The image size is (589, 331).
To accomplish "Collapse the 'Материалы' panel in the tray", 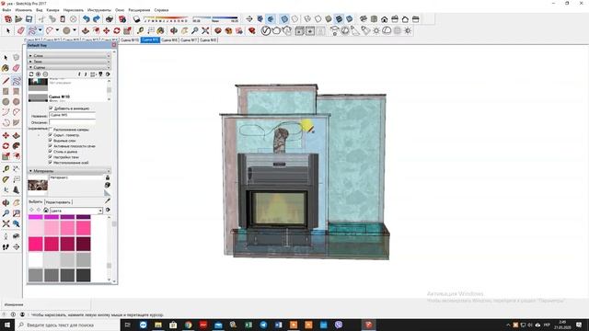I will [x=70, y=171].
